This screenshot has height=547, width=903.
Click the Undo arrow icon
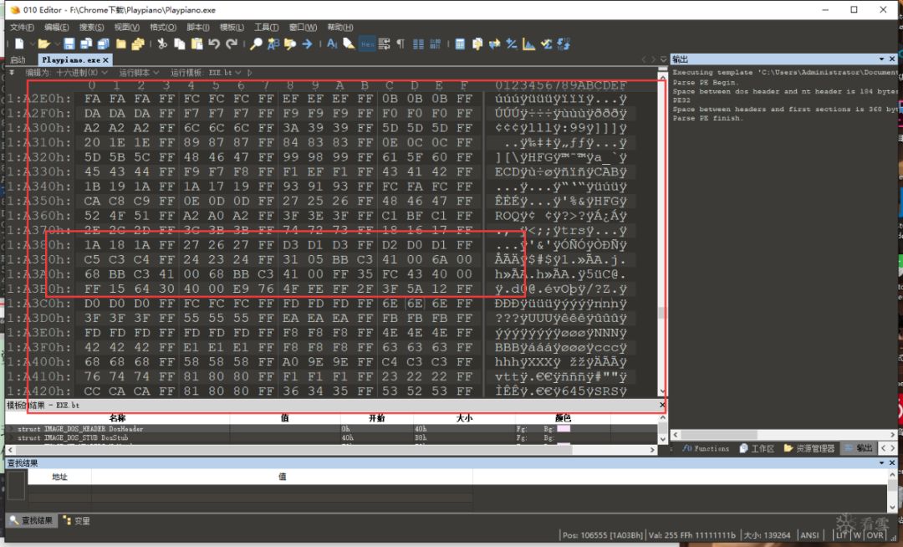point(214,43)
